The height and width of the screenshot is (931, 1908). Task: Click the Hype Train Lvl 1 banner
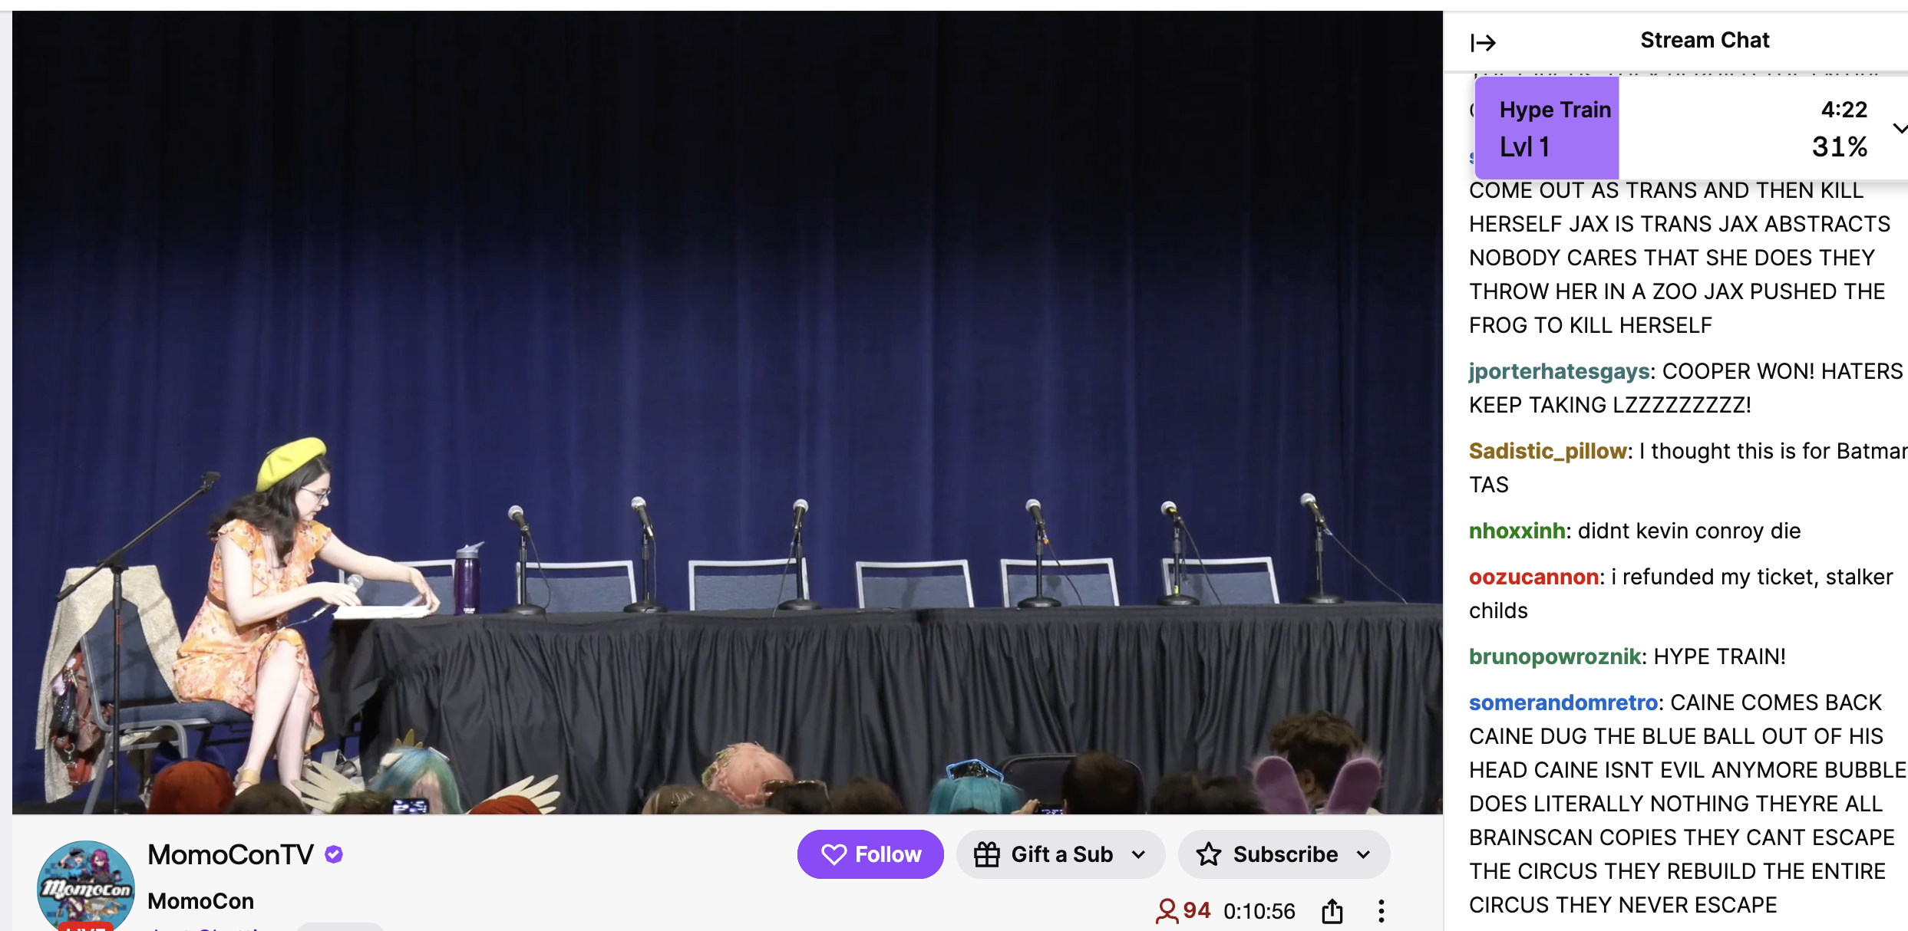click(x=1547, y=128)
